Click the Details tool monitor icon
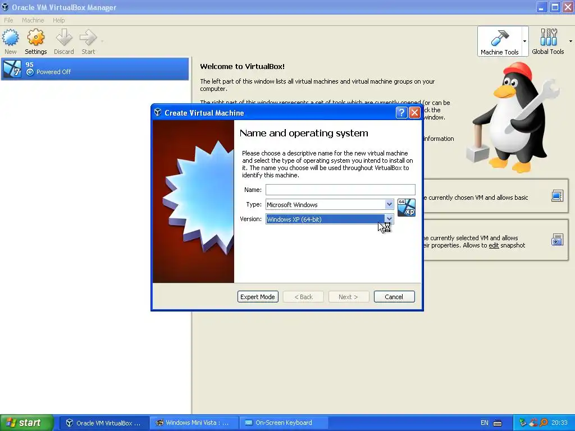Image resolution: width=575 pixels, height=431 pixels. (557, 196)
